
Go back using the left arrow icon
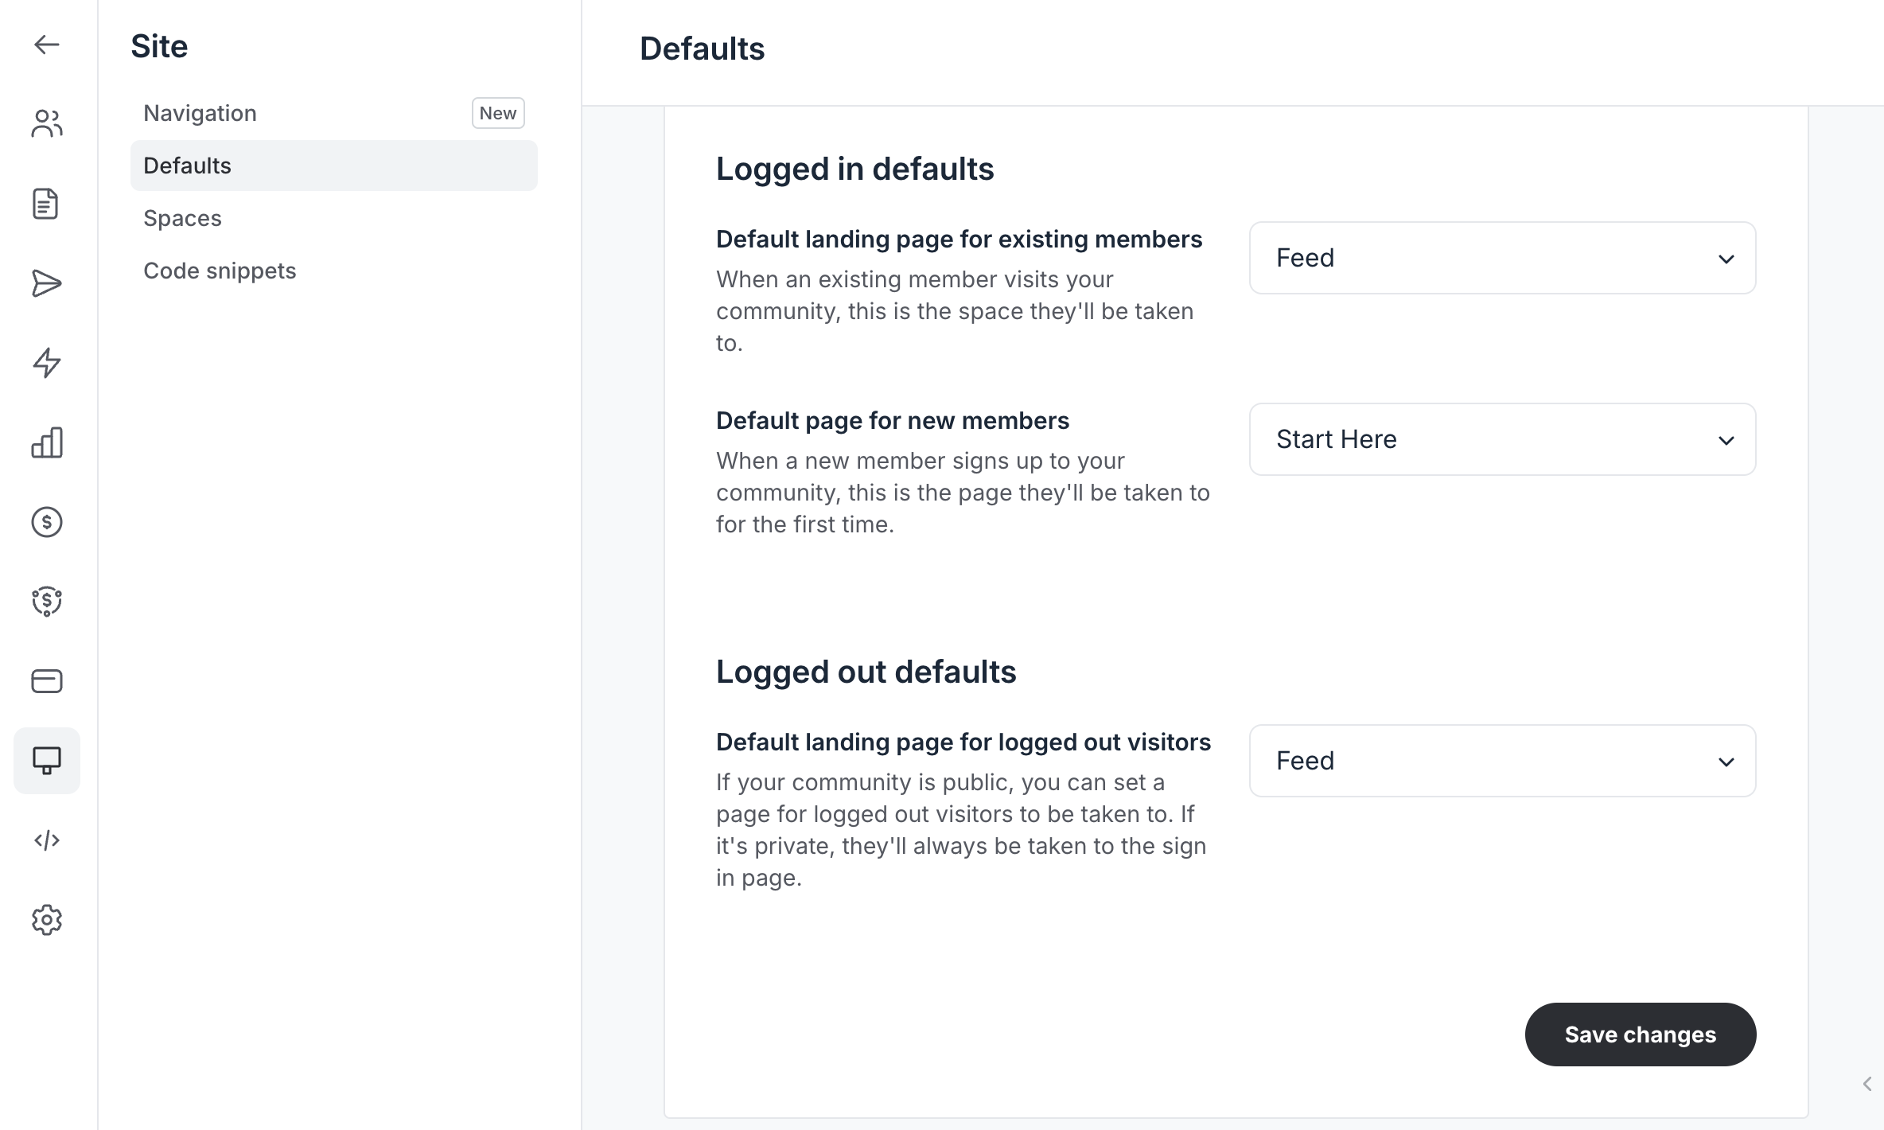tap(46, 45)
